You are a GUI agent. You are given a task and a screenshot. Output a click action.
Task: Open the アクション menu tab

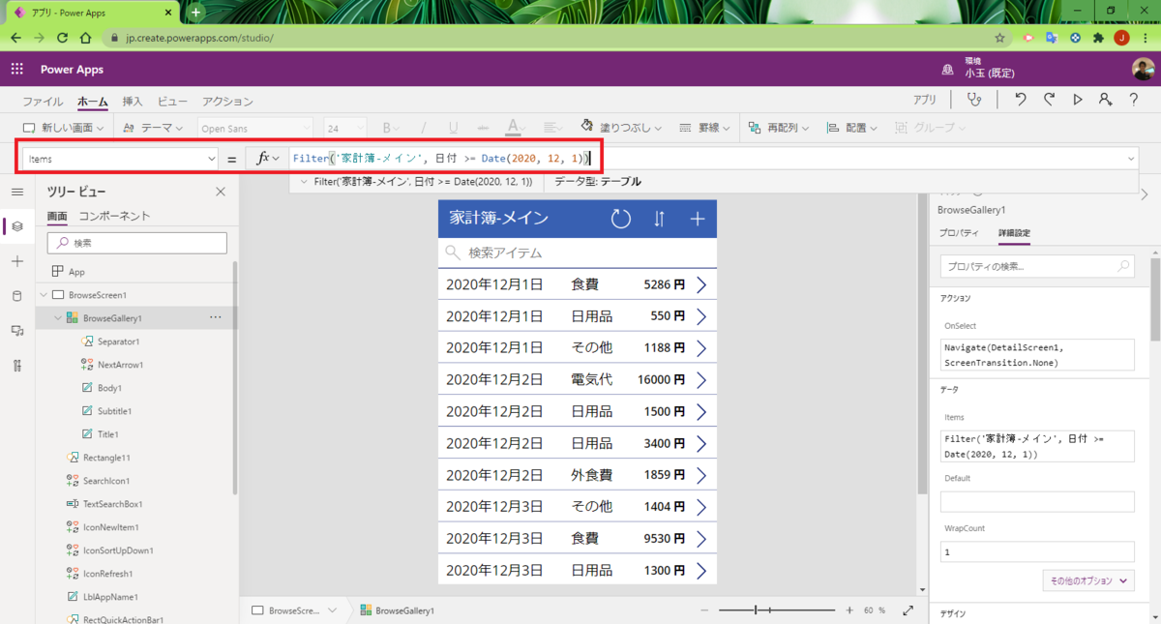pyautogui.click(x=227, y=102)
